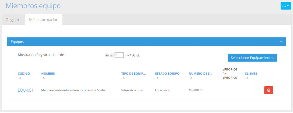Click the Equipos panel header

coord(146,42)
